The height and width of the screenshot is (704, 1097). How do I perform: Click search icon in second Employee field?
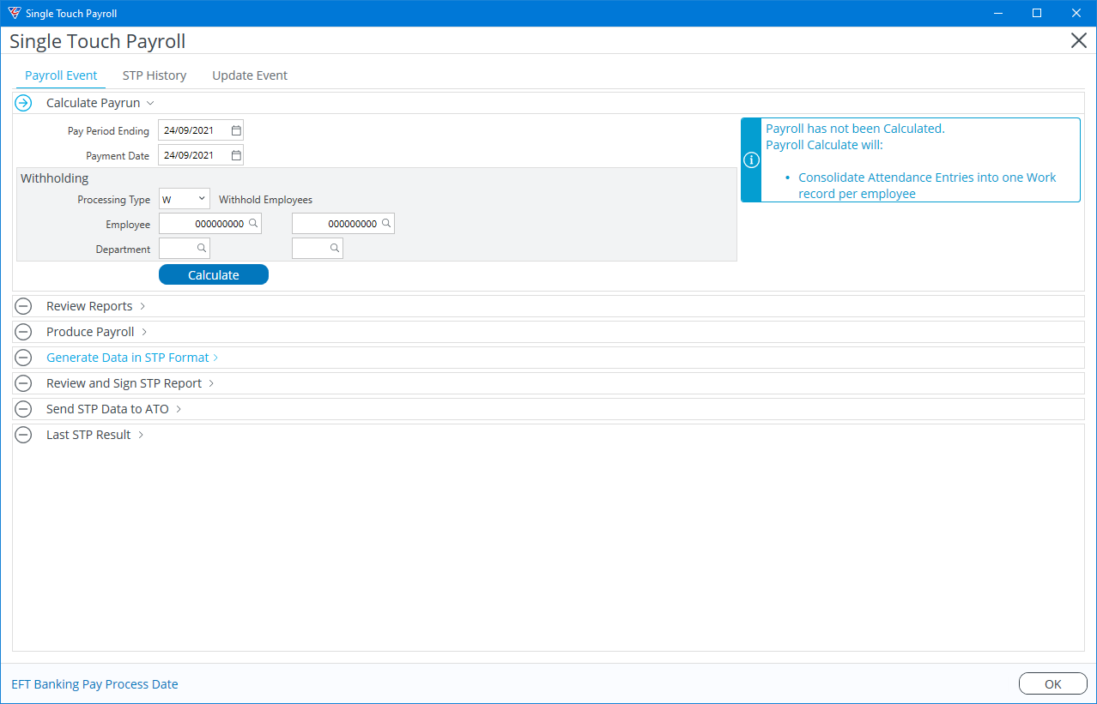tap(386, 223)
